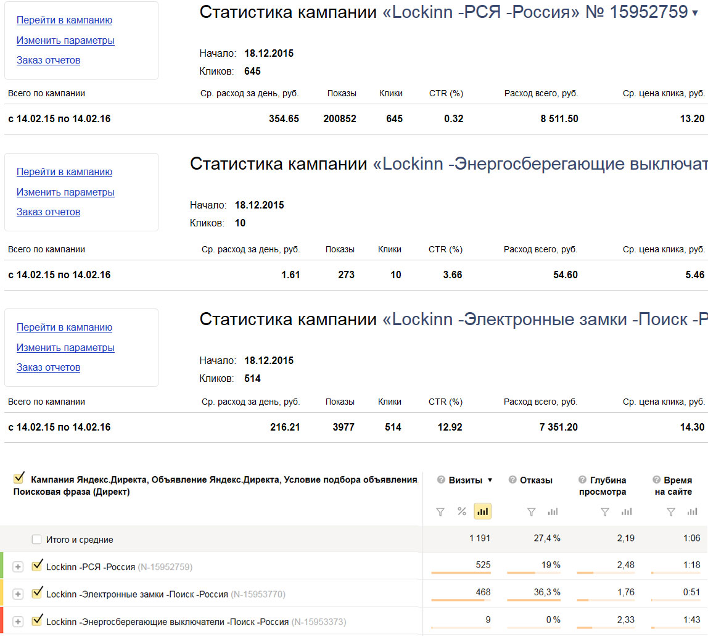708x636 pixels.
Task: Sort by the Визиты column header
Action: [x=465, y=480]
